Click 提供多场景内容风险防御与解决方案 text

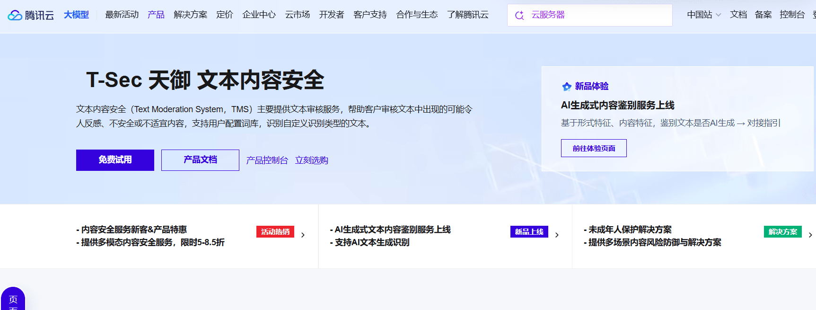pos(652,242)
